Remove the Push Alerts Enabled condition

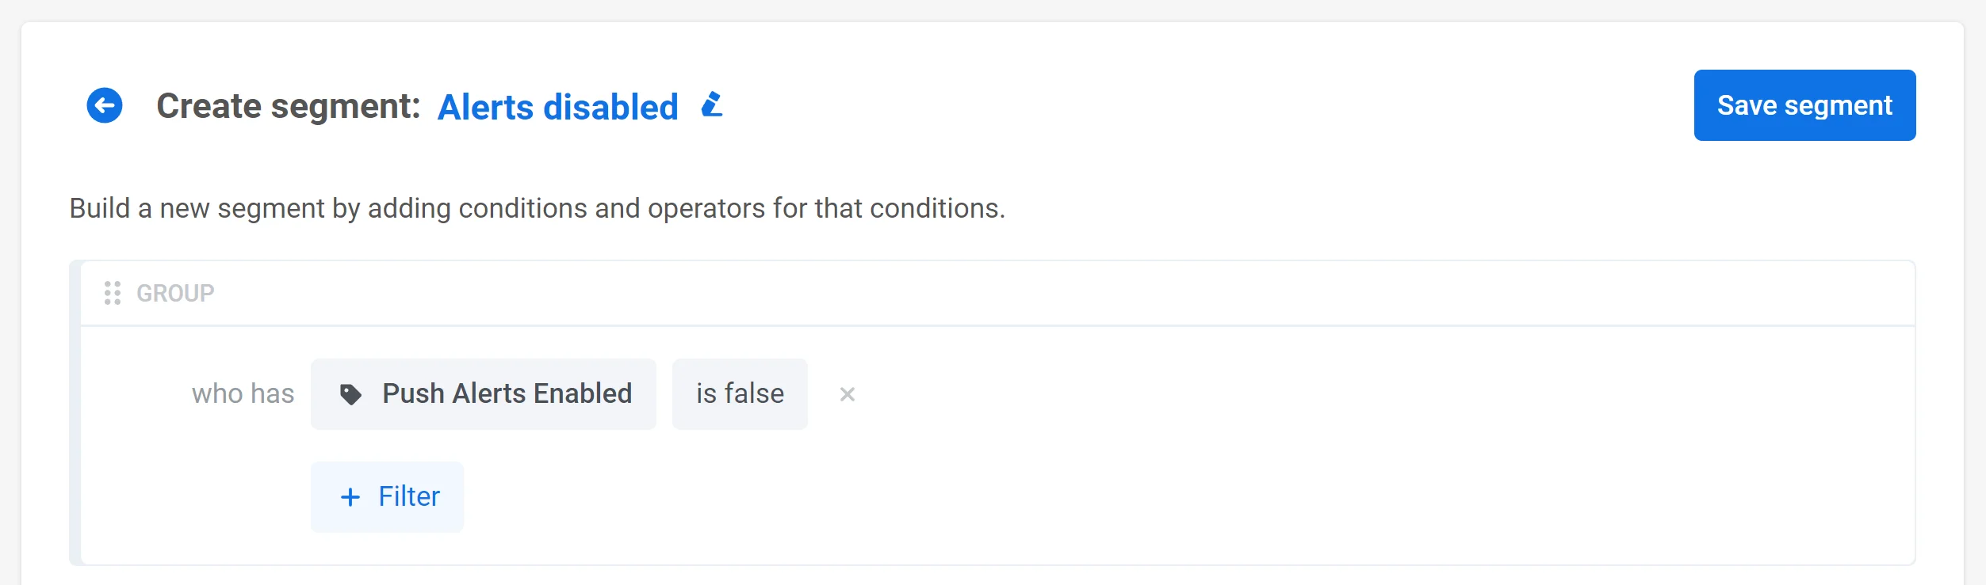coord(848,393)
